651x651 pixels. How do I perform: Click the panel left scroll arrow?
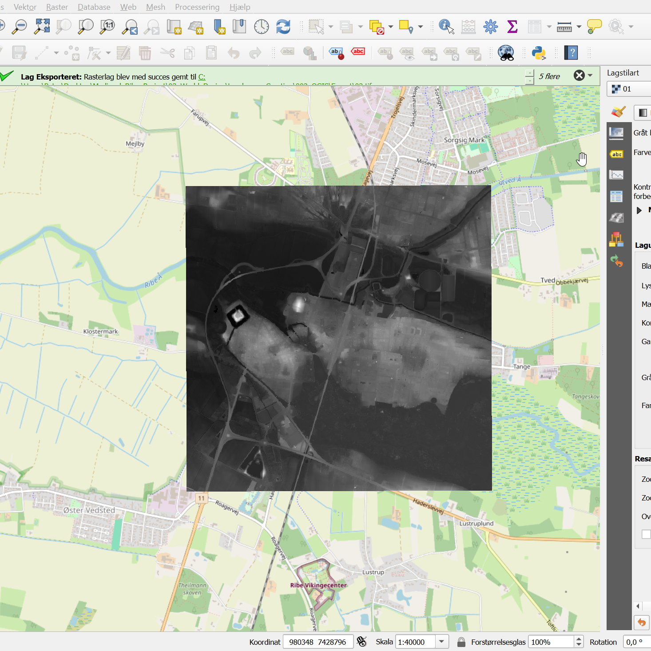638,606
